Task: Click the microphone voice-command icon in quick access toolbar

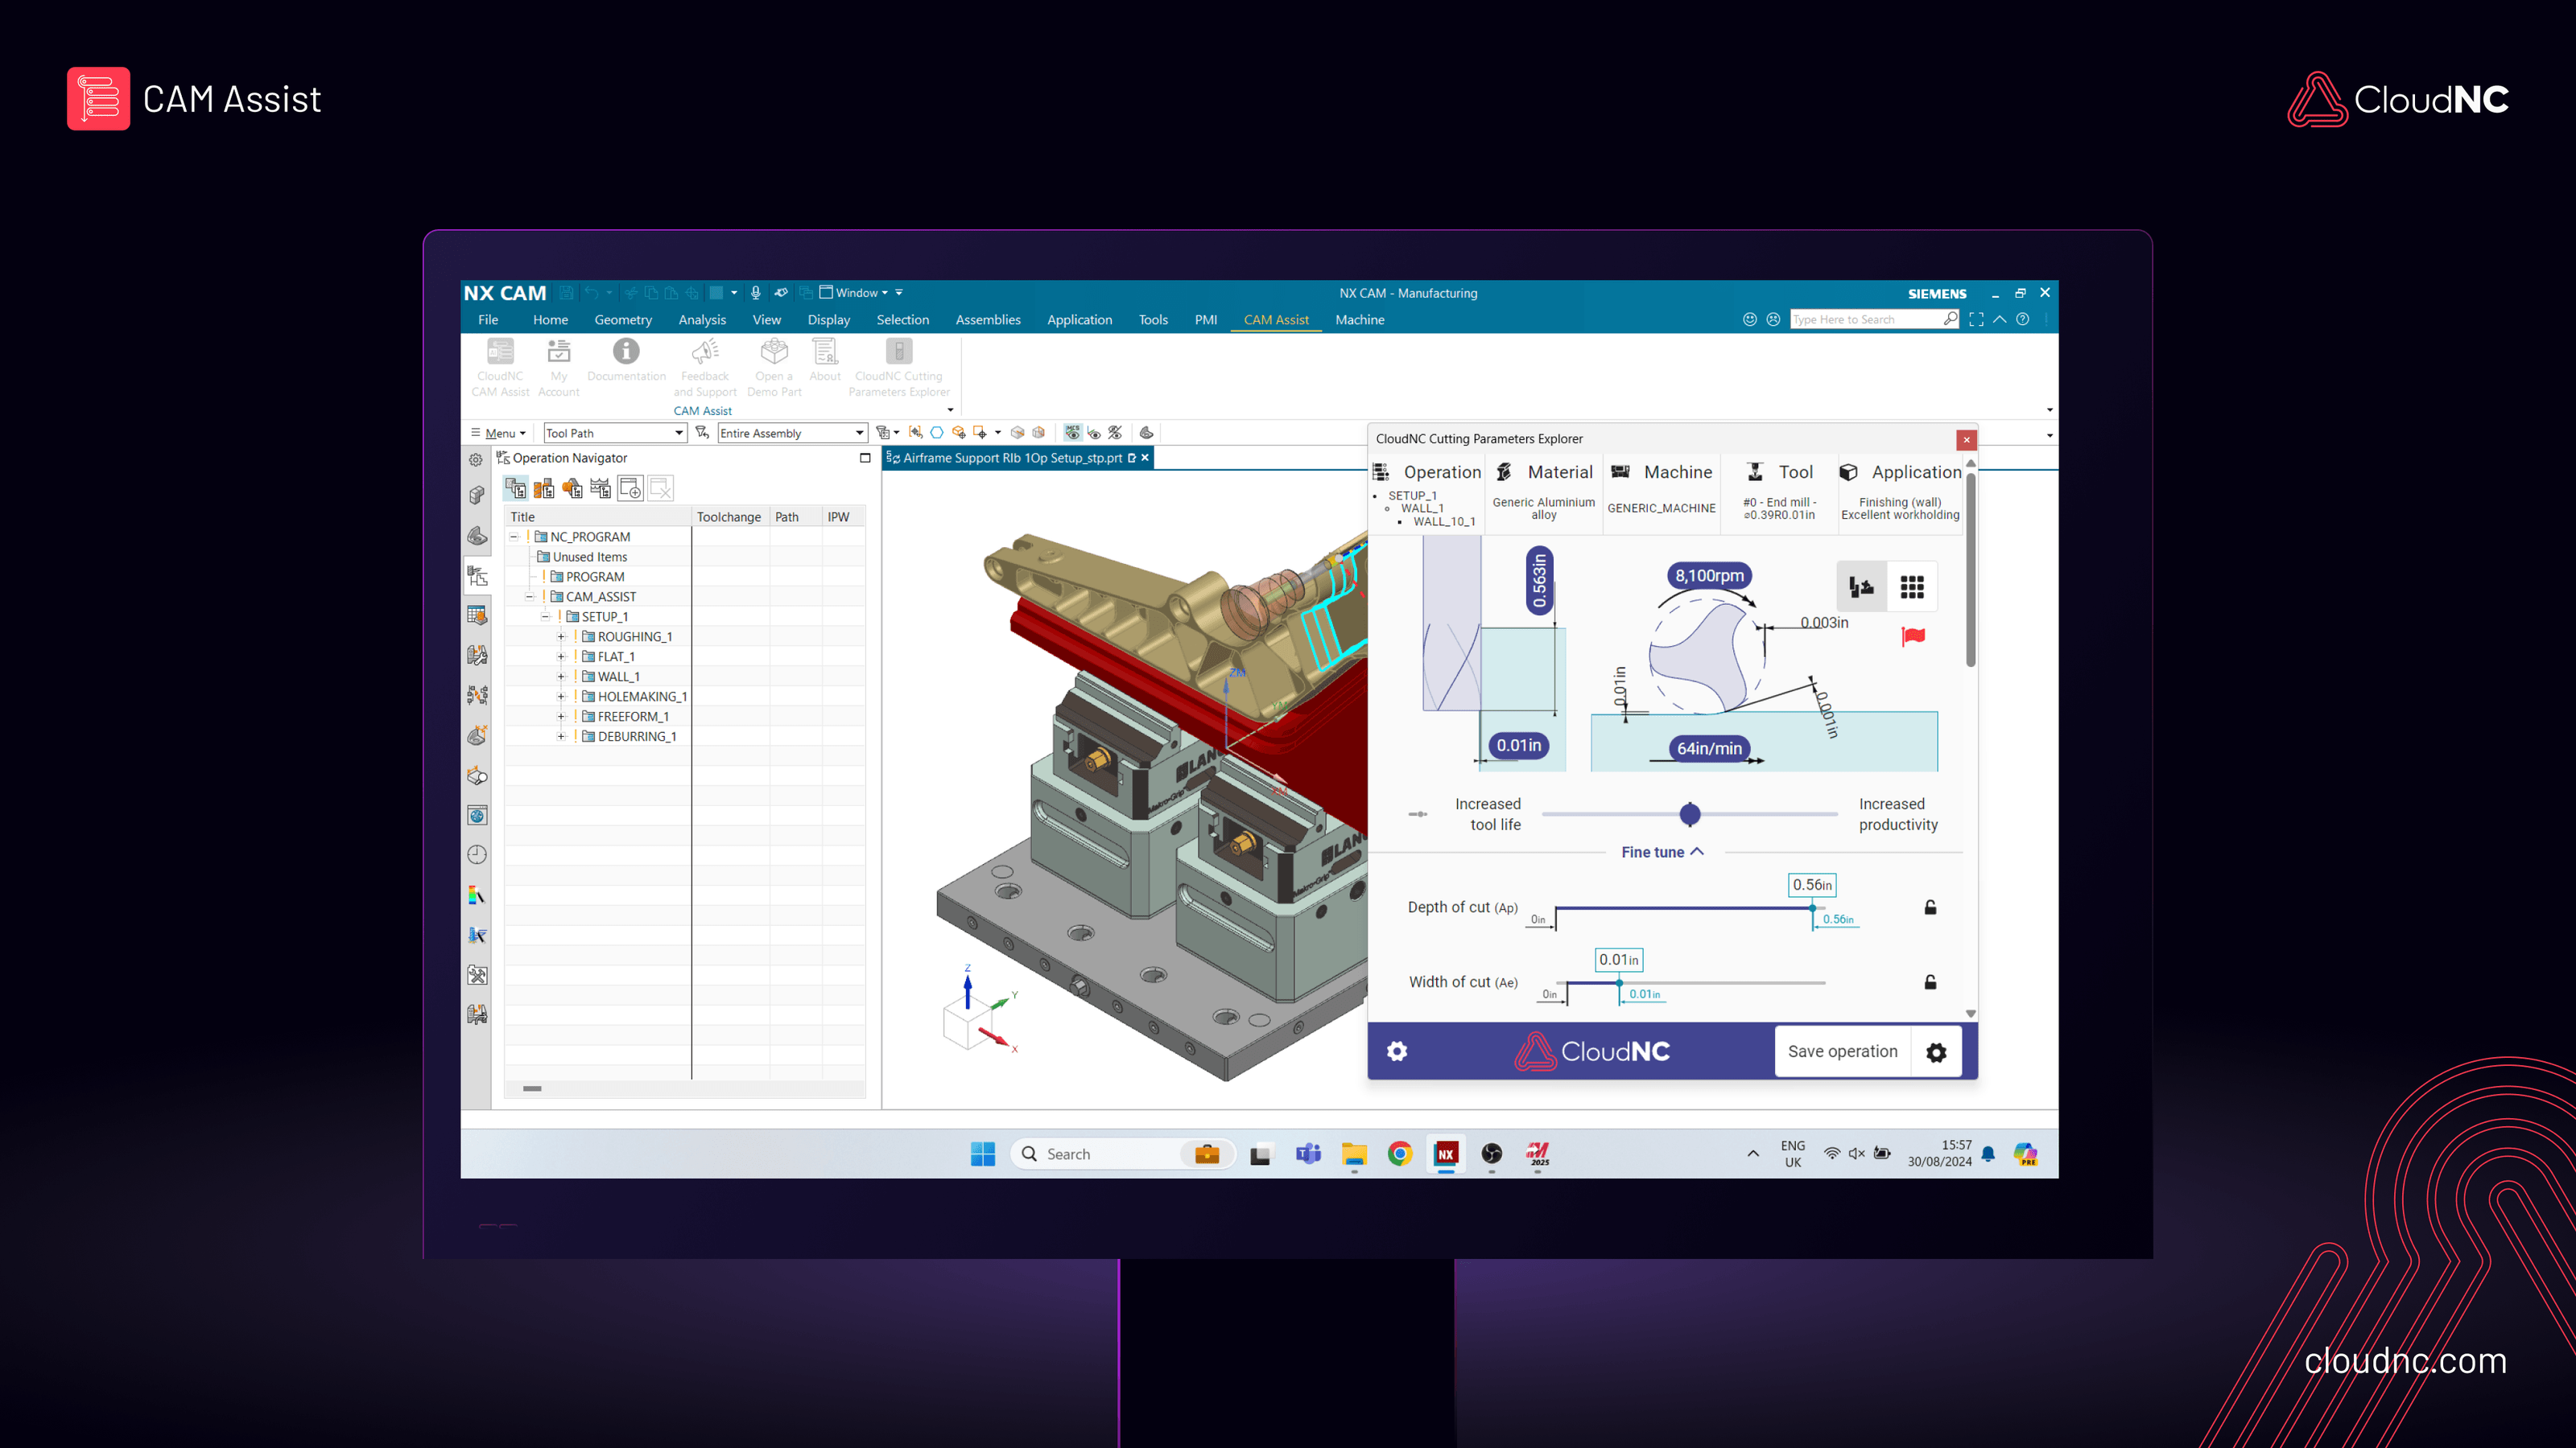Action: coord(756,292)
